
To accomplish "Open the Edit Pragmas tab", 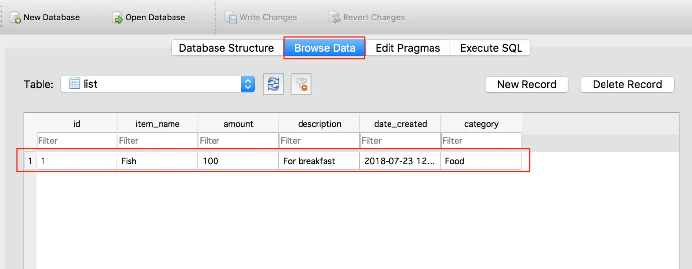I will [x=408, y=48].
